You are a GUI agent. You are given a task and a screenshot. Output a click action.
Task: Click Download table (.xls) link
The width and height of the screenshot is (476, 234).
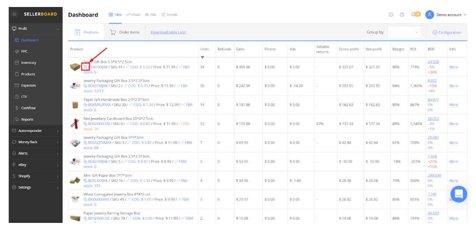click(168, 32)
